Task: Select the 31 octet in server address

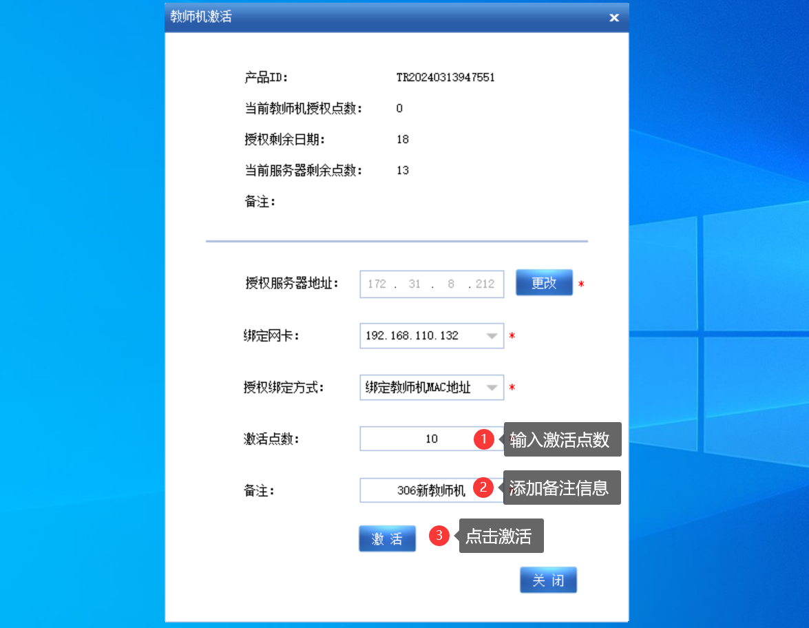Action: [414, 284]
